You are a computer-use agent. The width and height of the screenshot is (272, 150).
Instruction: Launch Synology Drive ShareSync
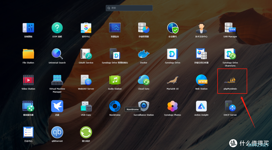click(230, 54)
